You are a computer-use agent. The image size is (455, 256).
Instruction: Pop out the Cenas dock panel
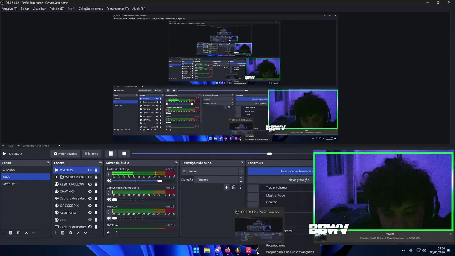pos(48,163)
